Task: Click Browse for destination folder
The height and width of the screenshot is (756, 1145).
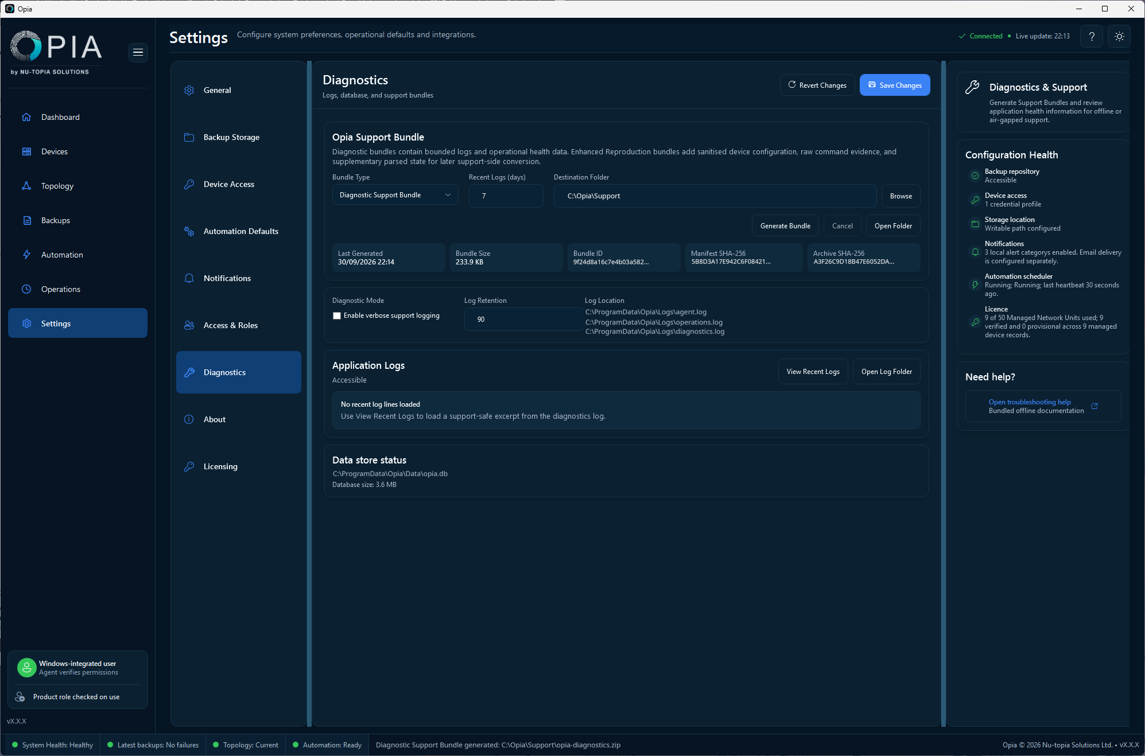Action: click(x=901, y=196)
